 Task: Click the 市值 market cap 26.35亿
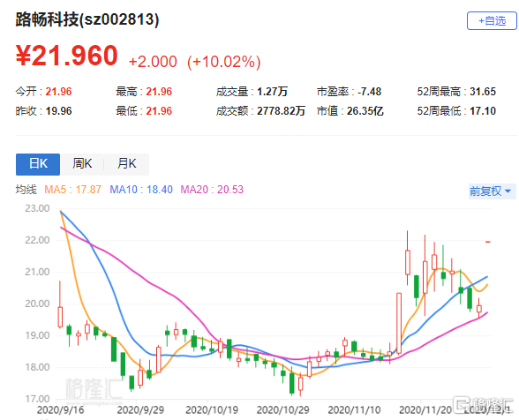coord(365,111)
